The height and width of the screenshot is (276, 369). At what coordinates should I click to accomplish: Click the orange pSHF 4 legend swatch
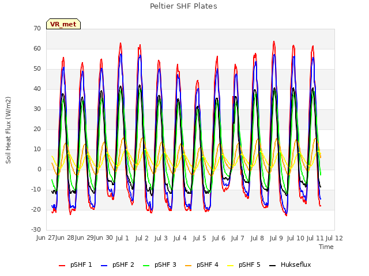tap(189, 266)
